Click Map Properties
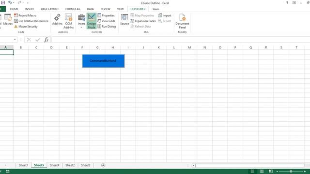This screenshot has width=310, height=174. point(142,15)
